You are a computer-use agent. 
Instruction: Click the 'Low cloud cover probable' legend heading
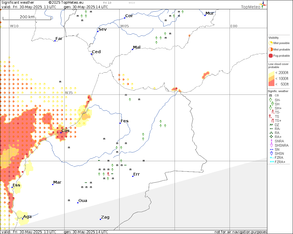coord(278,66)
